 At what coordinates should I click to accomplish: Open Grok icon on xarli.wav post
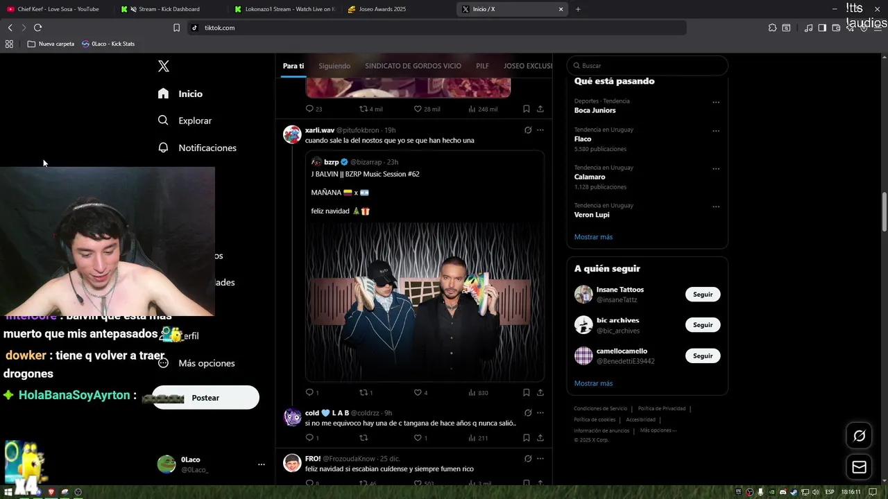click(528, 130)
